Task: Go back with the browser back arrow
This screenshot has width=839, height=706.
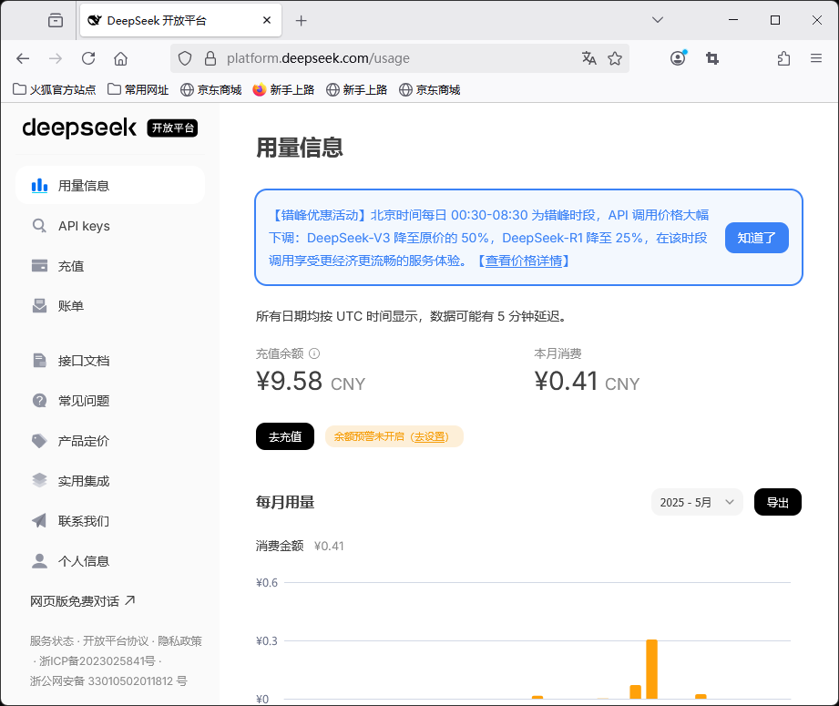Action: tap(23, 58)
